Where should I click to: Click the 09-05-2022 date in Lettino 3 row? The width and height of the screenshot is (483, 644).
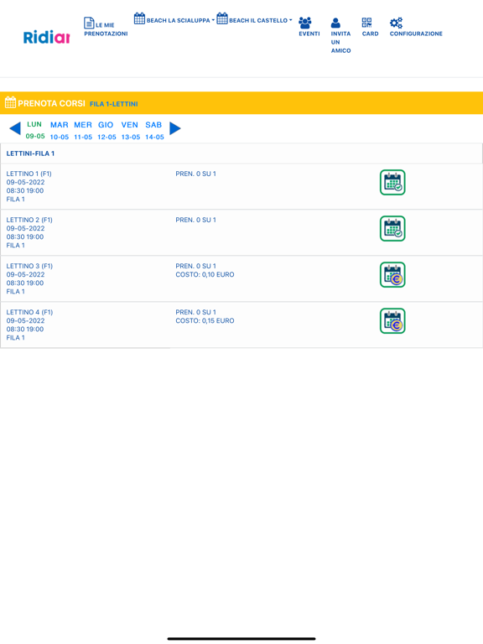(x=25, y=275)
